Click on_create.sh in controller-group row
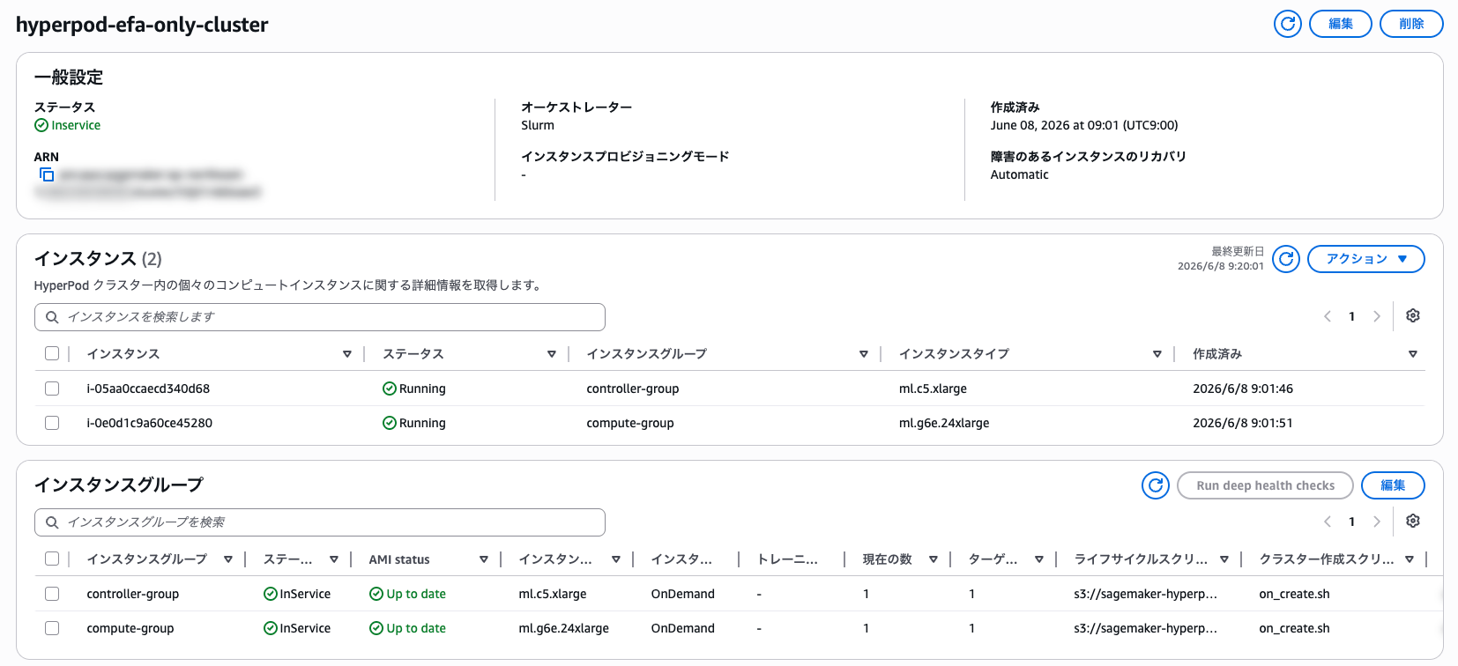Image resolution: width=1458 pixels, height=666 pixels. [1294, 594]
